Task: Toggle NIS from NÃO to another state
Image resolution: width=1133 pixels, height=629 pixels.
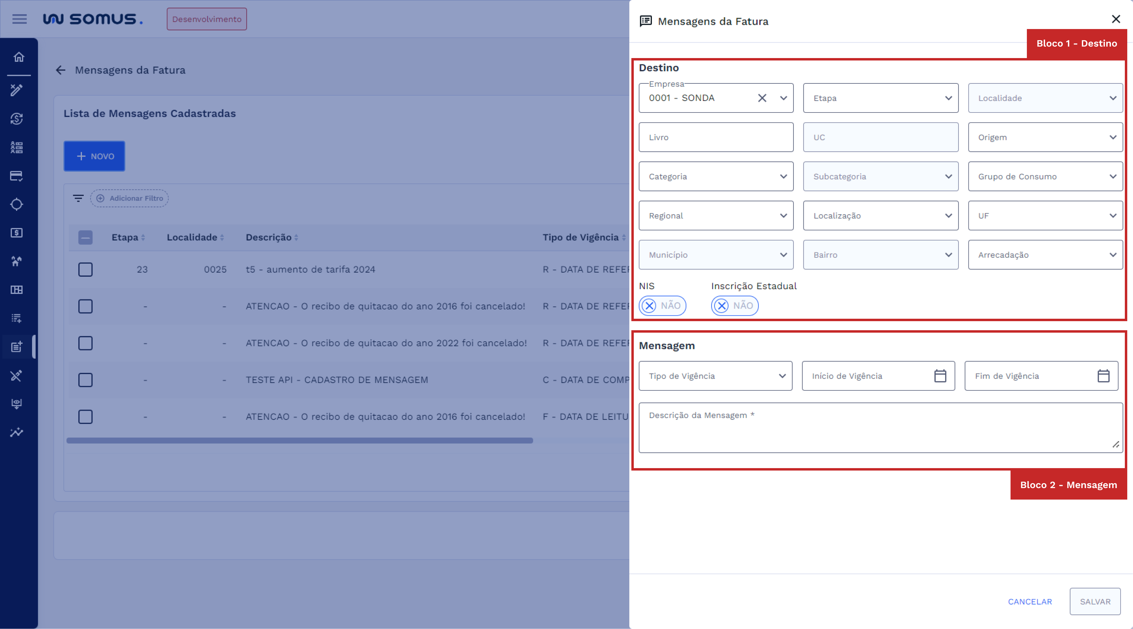Action: click(x=662, y=306)
